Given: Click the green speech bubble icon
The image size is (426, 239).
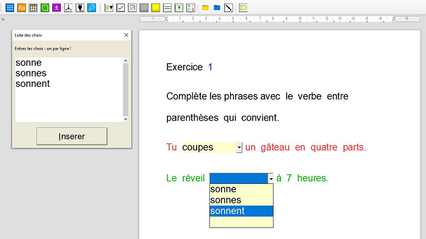Looking at the screenshot, I should tap(45, 7).
